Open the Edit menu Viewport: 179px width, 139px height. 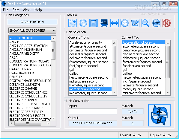click(16, 10)
